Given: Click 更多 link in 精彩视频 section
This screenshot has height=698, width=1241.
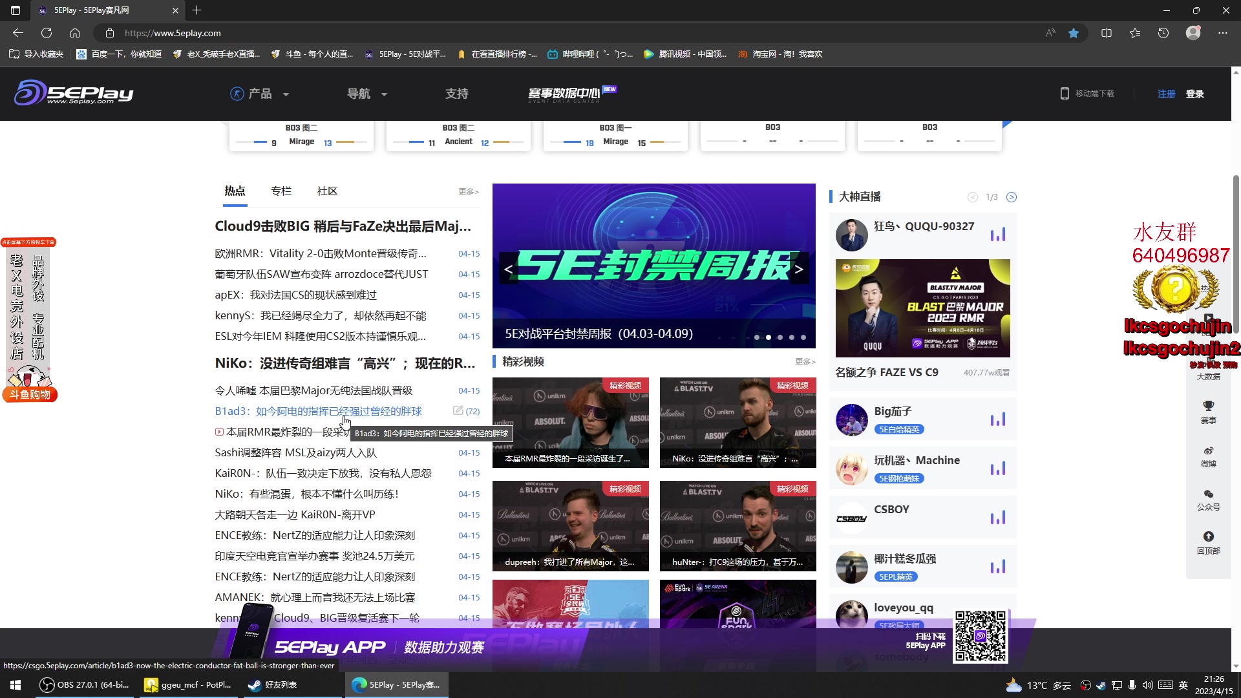Looking at the screenshot, I should (x=805, y=361).
